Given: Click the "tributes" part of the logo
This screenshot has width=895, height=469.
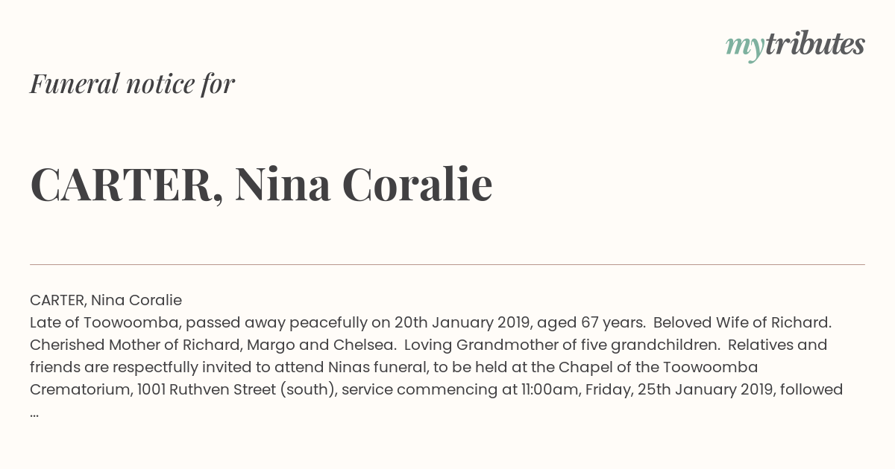Looking at the screenshot, I should pos(815,43).
